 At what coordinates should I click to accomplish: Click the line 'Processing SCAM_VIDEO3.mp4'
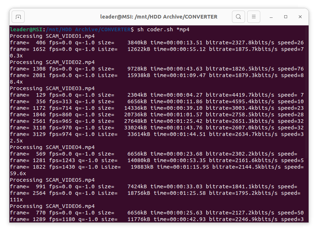[52, 88]
